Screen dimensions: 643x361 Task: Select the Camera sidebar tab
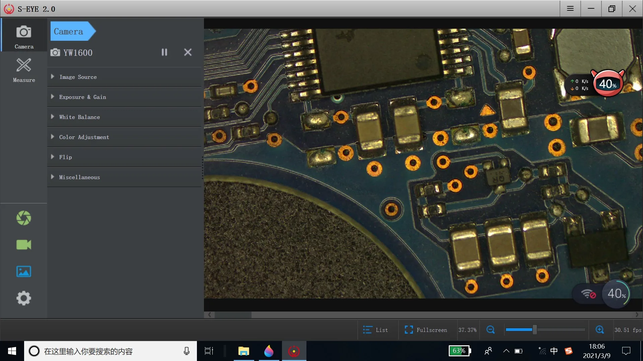tap(24, 36)
